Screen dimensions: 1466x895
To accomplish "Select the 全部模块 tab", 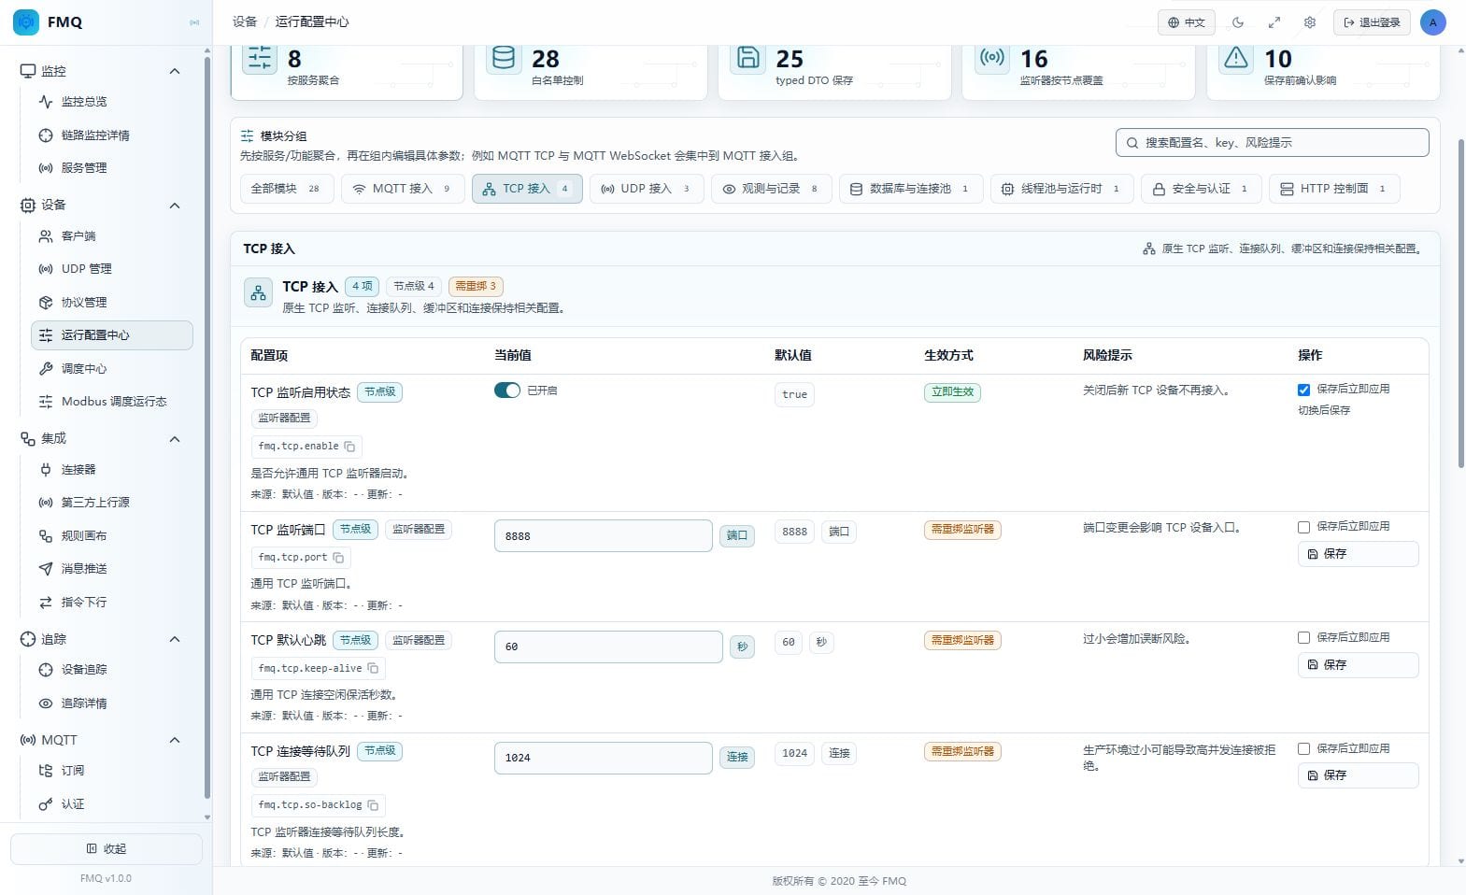I will click(287, 189).
